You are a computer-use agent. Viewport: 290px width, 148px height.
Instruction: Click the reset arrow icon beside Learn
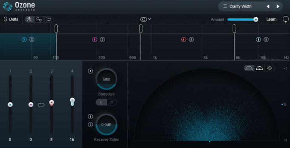(286, 19)
